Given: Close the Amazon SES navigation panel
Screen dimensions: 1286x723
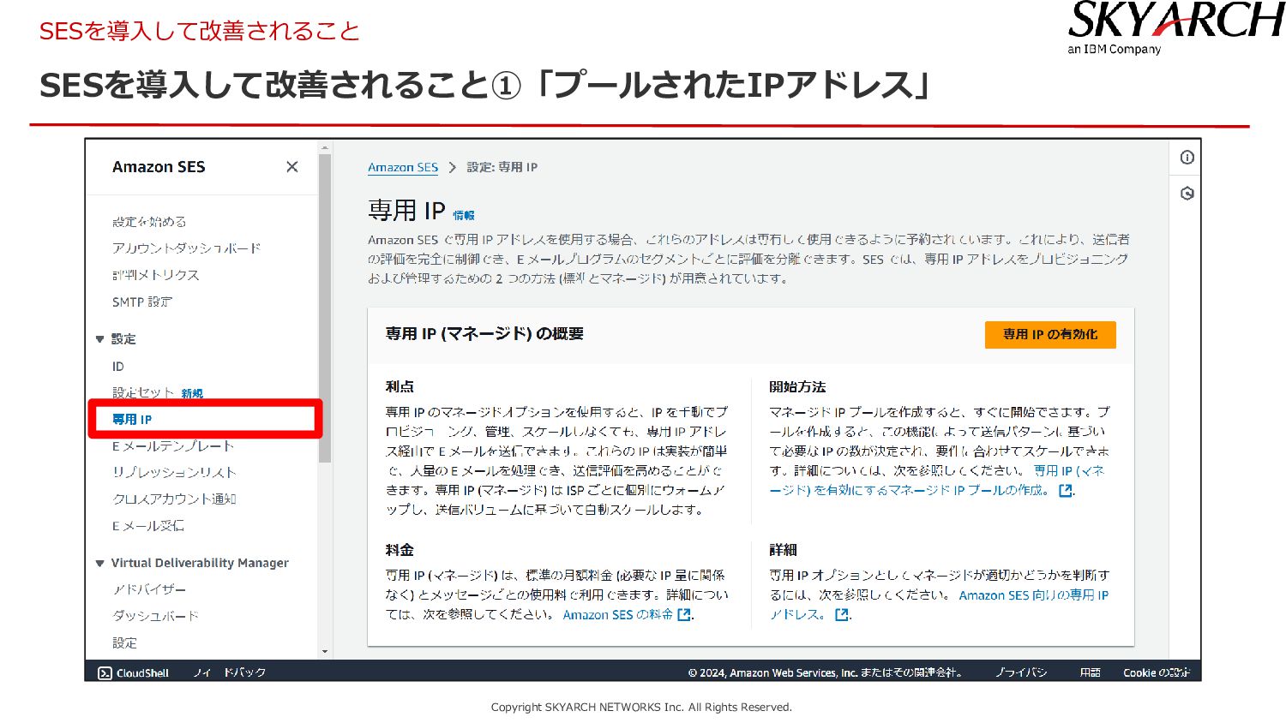Looking at the screenshot, I should click(x=292, y=167).
